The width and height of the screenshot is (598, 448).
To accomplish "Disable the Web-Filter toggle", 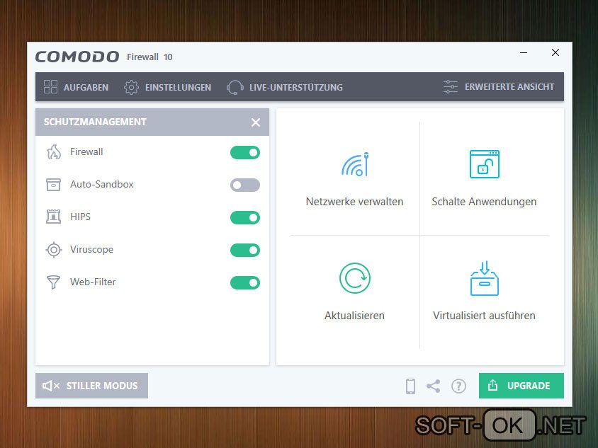I will tap(245, 282).
